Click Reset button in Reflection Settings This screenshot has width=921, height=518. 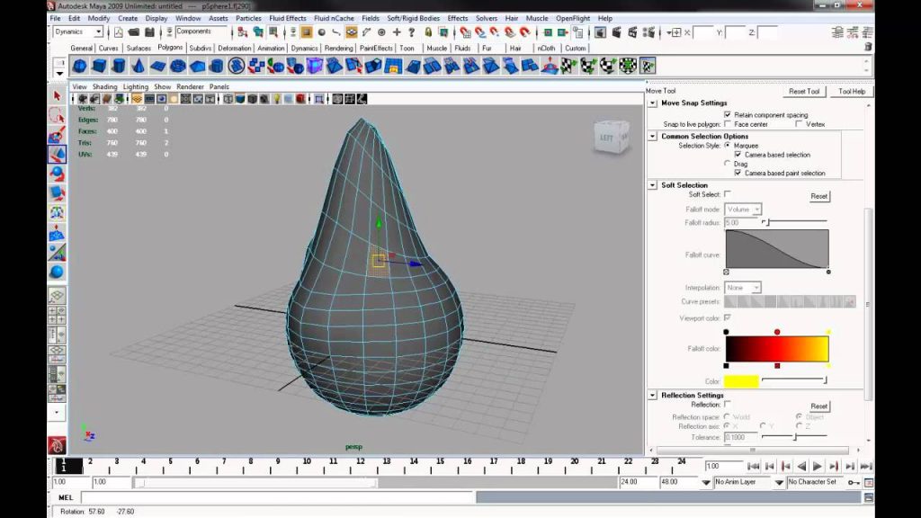pyautogui.click(x=818, y=406)
